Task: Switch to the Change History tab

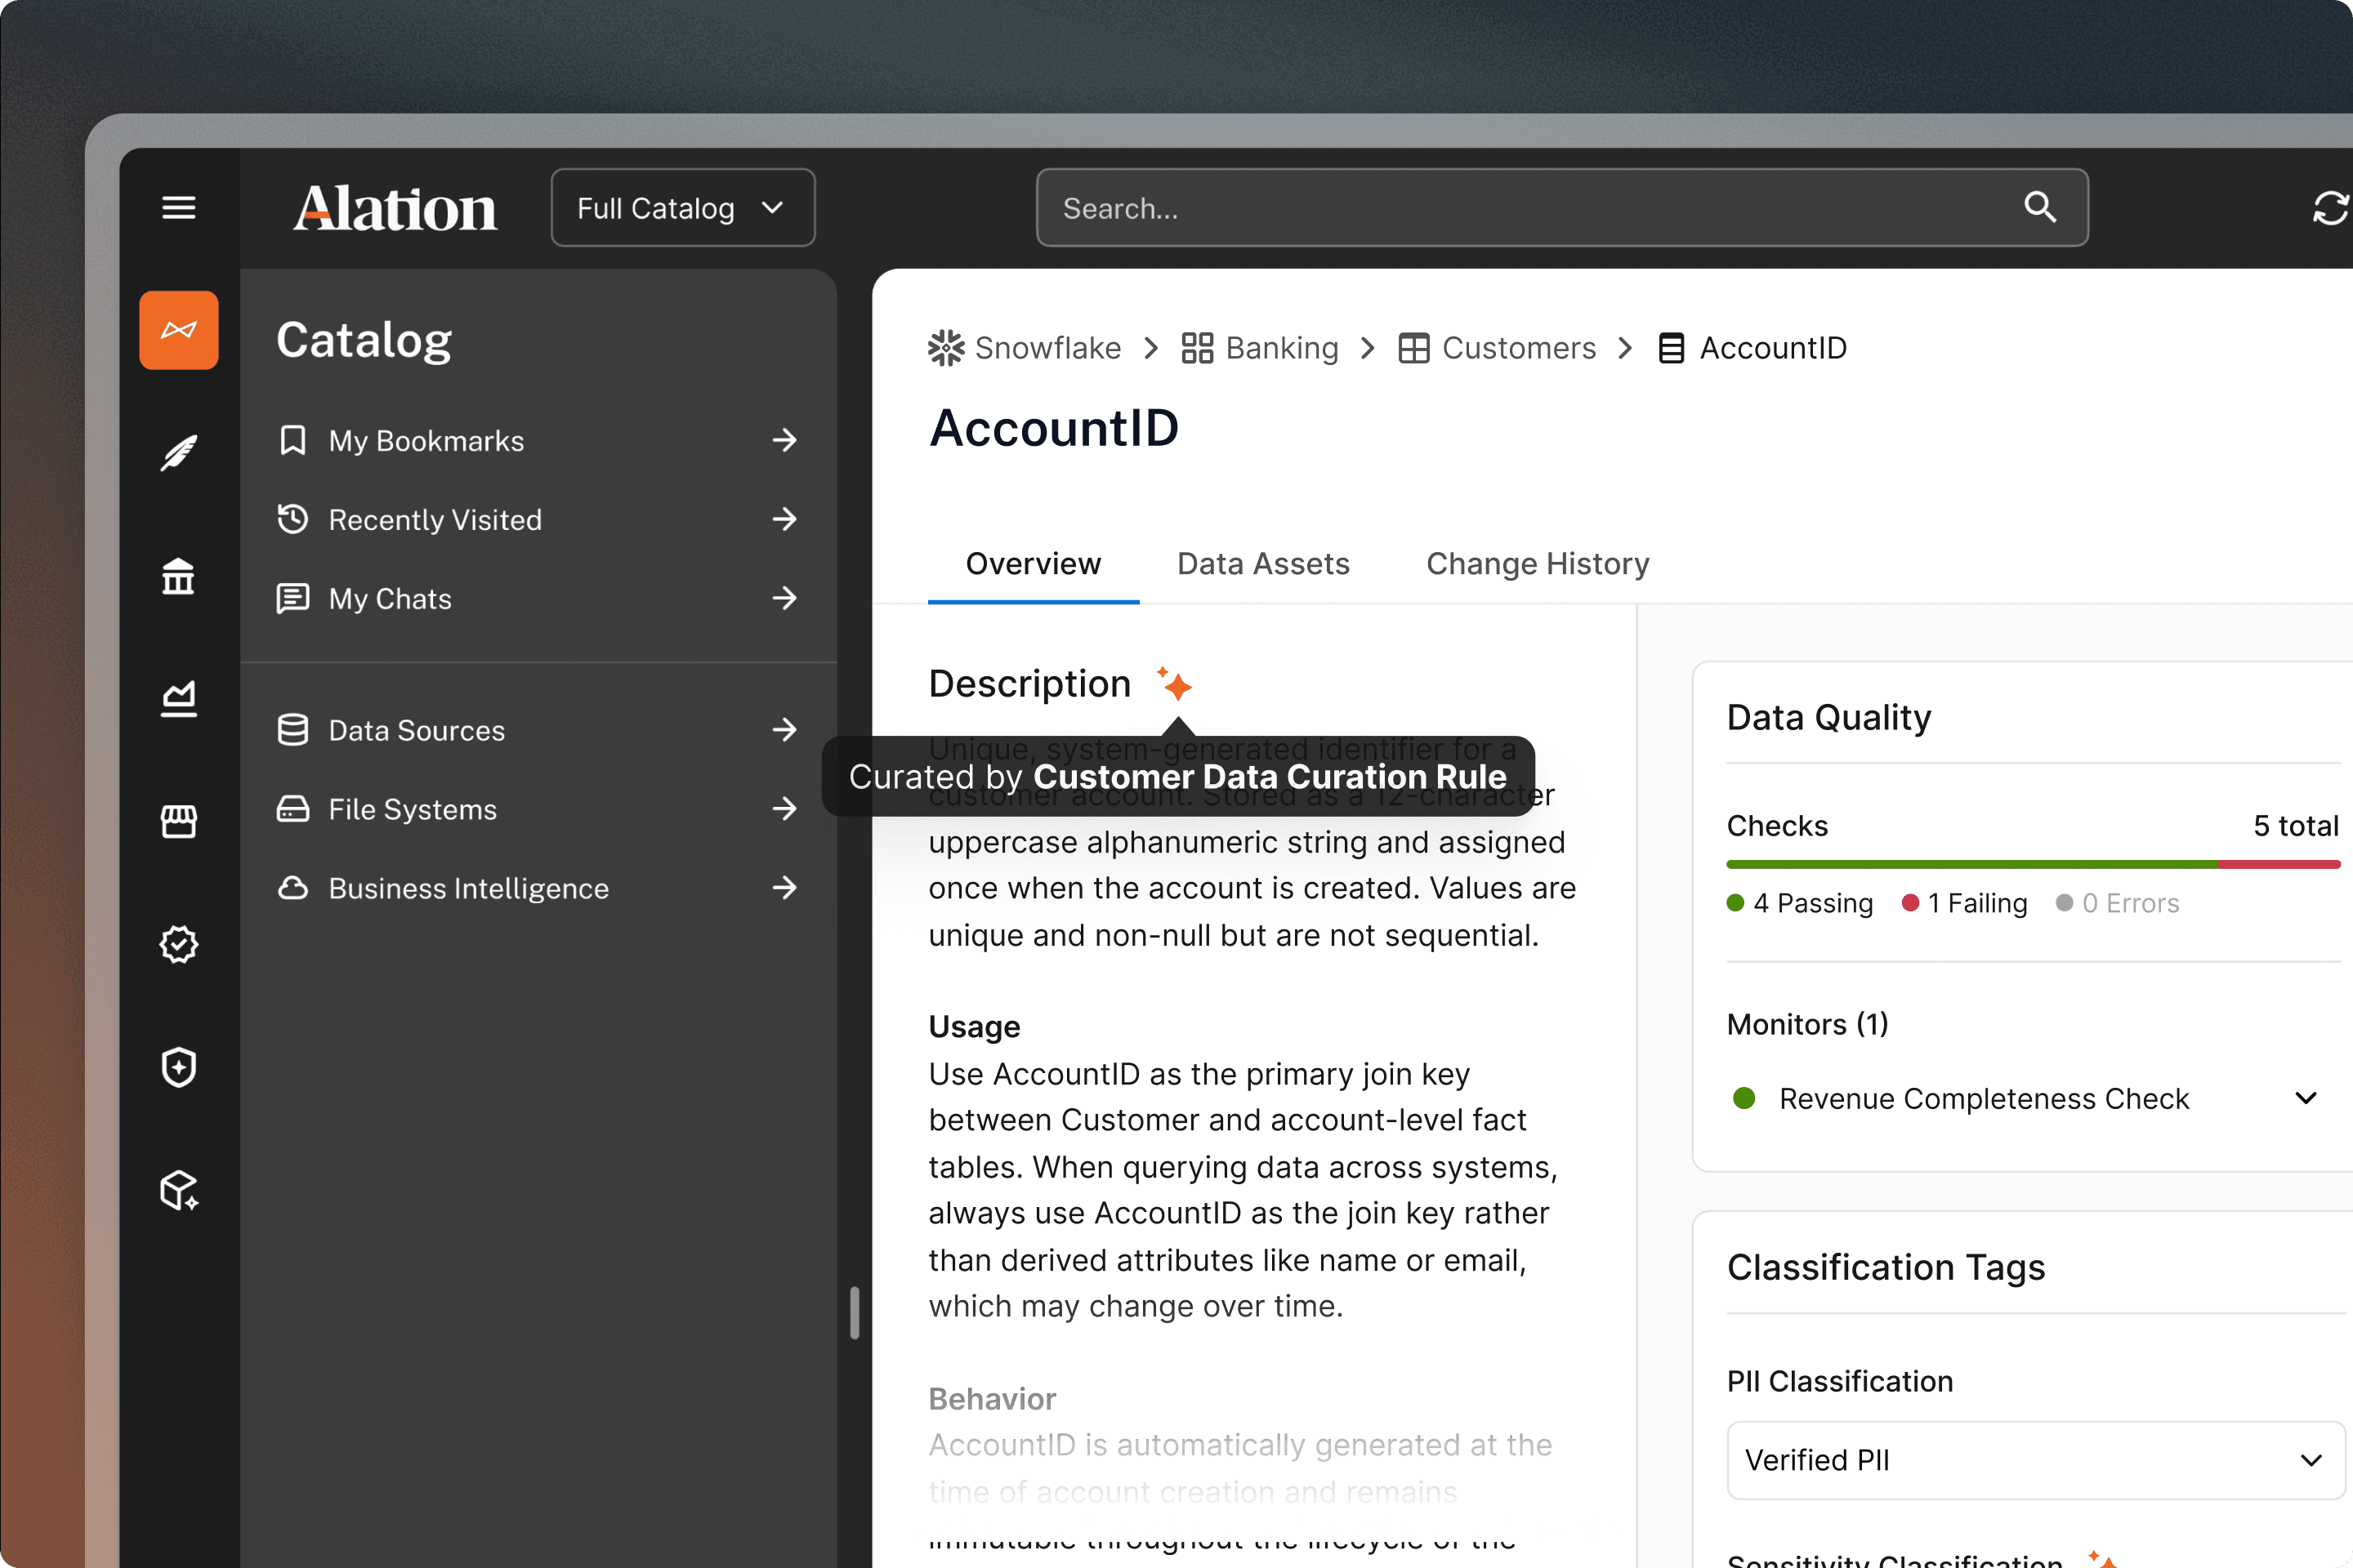Action: click(1538, 564)
